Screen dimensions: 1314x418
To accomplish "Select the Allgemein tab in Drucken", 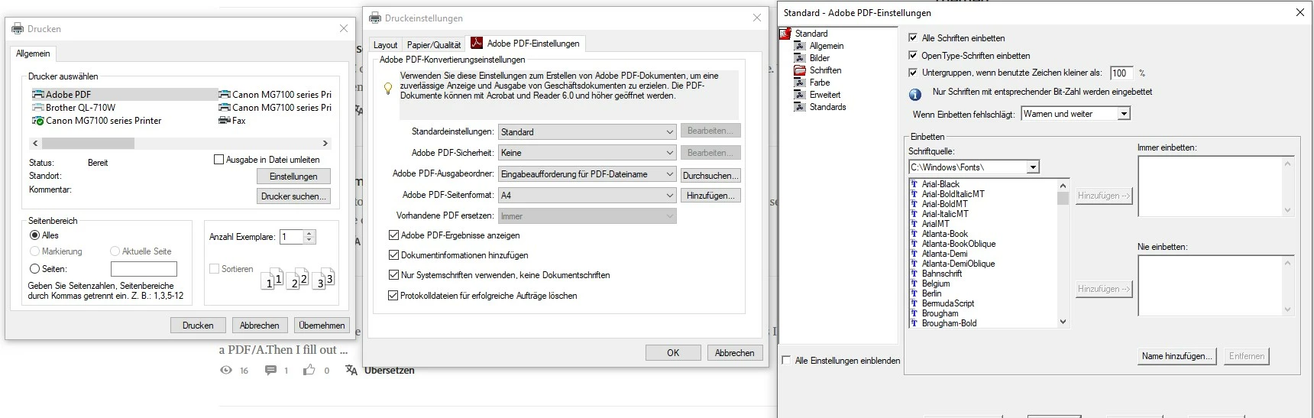I will pyautogui.click(x=33, y=53).
